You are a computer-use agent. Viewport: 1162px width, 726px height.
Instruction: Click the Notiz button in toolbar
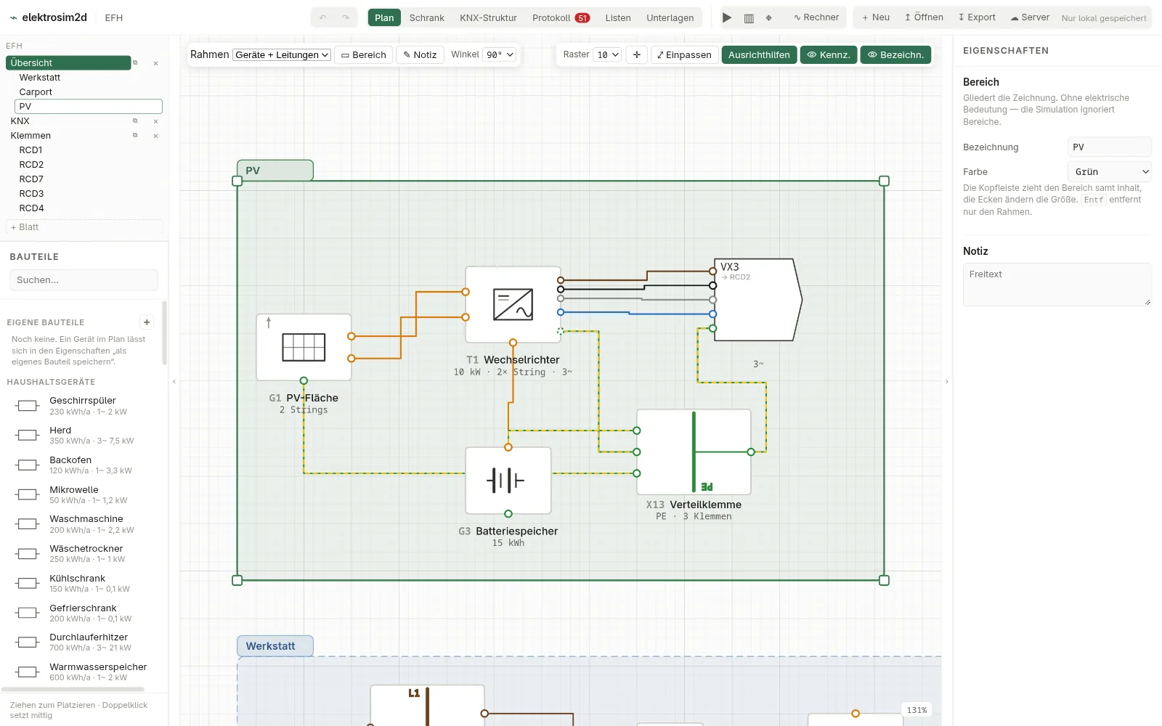tap(420, 54)
